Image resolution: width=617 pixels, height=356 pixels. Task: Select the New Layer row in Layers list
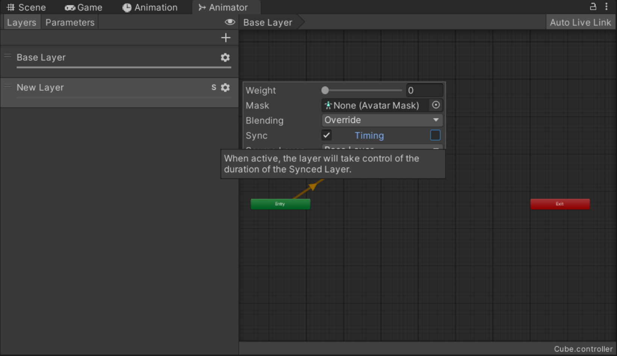[119, 92]
